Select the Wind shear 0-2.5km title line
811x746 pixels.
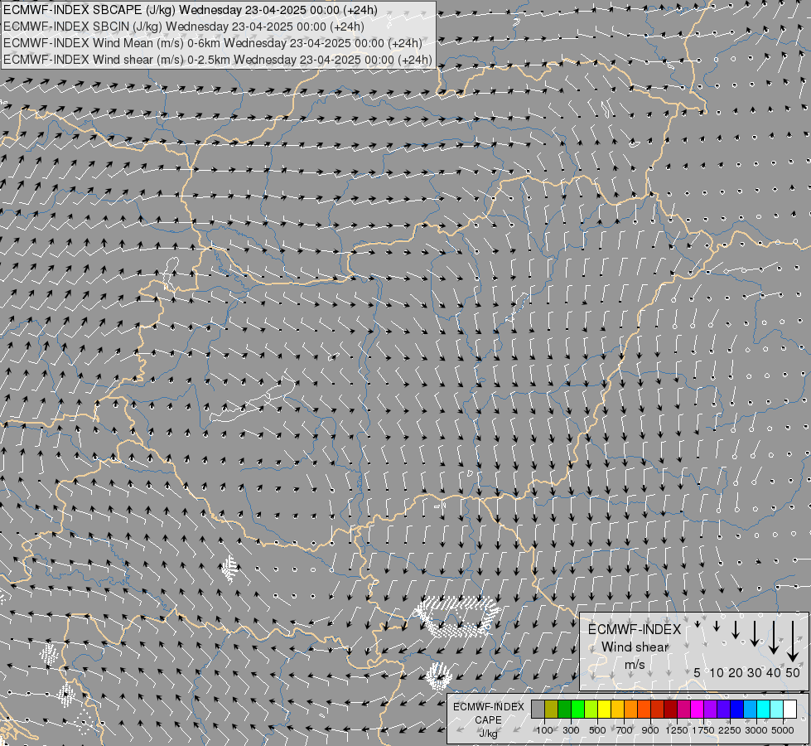click(217, 60)
